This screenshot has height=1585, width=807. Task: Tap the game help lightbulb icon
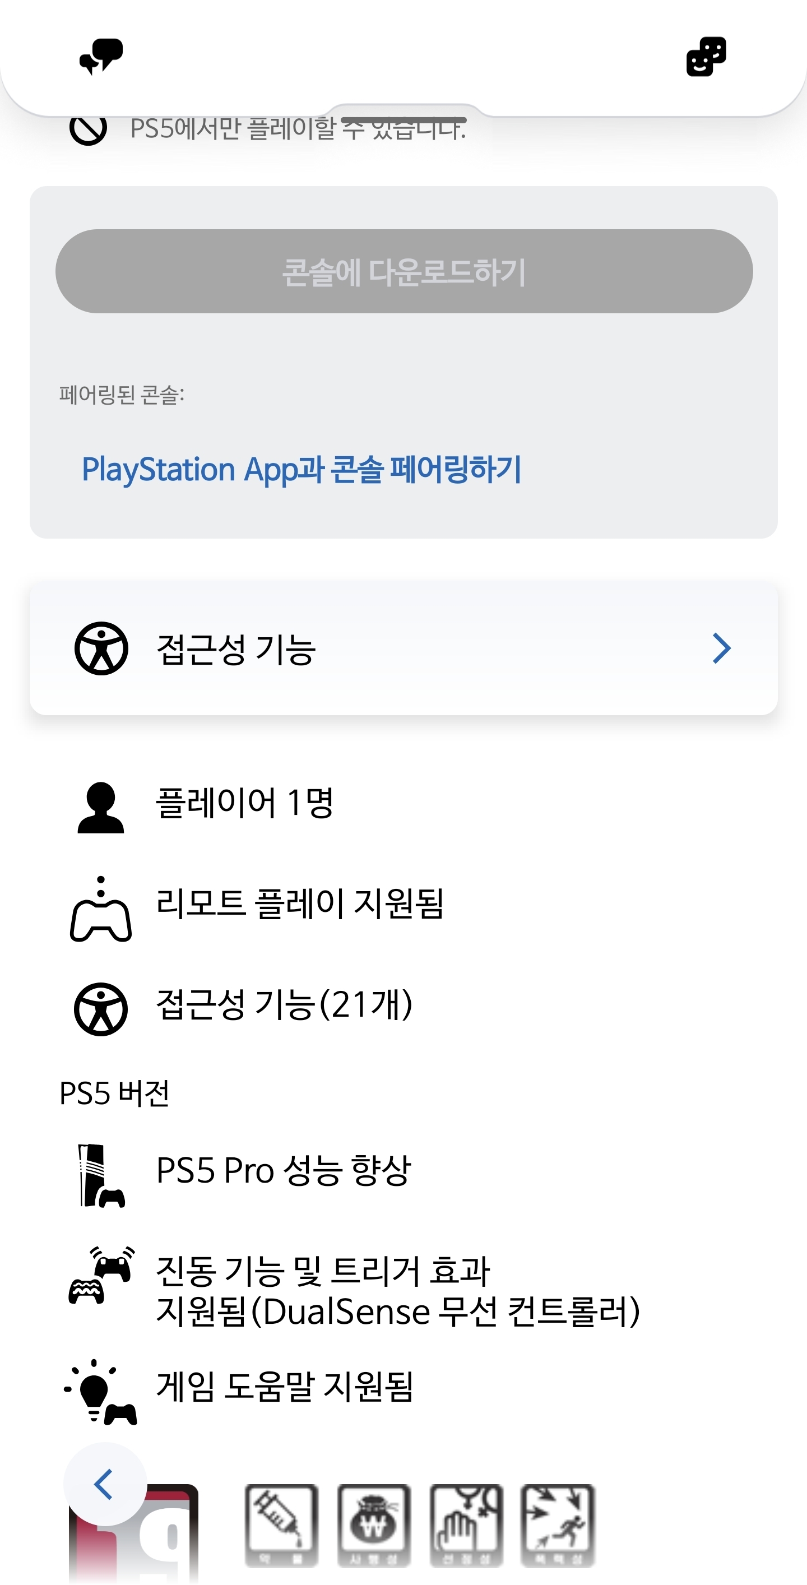pyautogui.click(x=101, y=1392)
